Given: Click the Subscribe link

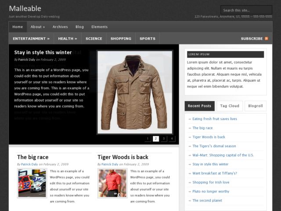Looking at the screenshot, I should pyautogui.click(x=252, y=39).
